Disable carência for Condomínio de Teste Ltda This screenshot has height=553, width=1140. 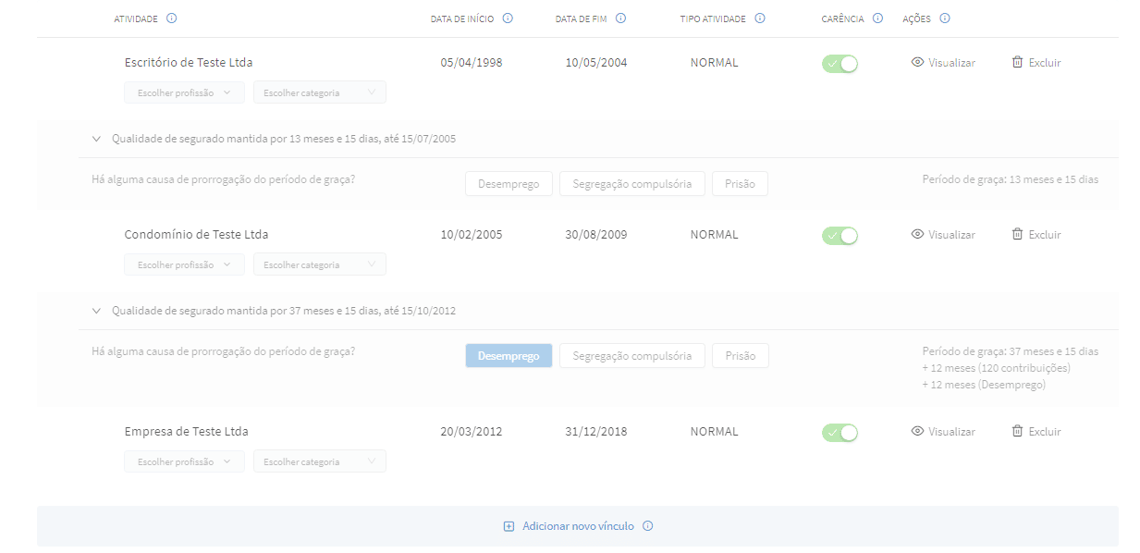pos(840,236)
